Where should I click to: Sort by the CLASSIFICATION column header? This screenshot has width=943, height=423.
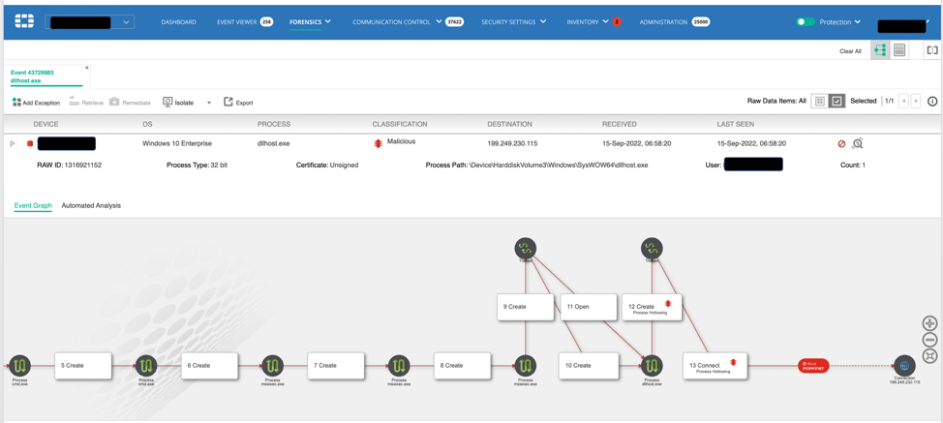400,124
